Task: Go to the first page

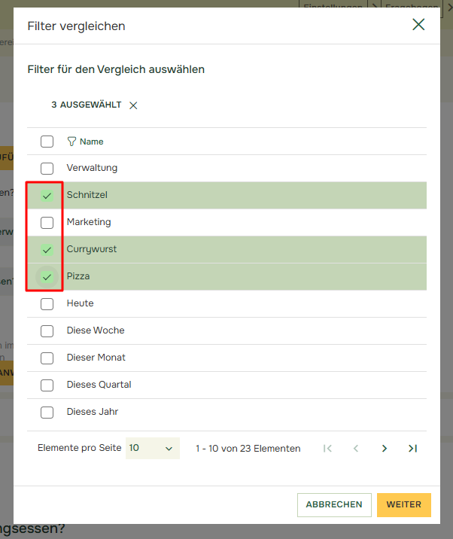Action: [327, 448]
